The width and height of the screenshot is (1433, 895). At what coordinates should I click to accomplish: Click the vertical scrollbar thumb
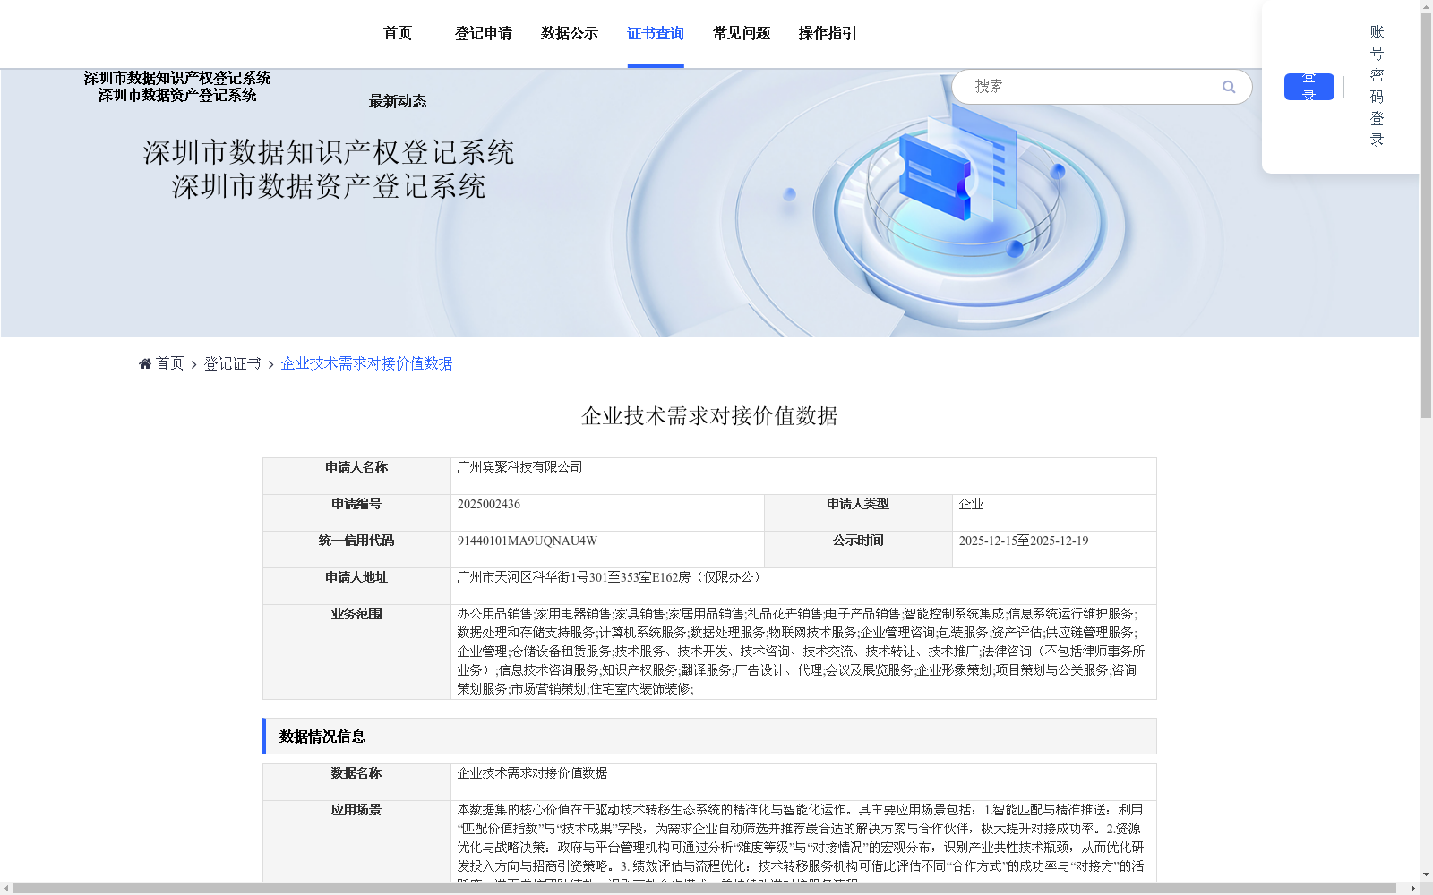1426,215
